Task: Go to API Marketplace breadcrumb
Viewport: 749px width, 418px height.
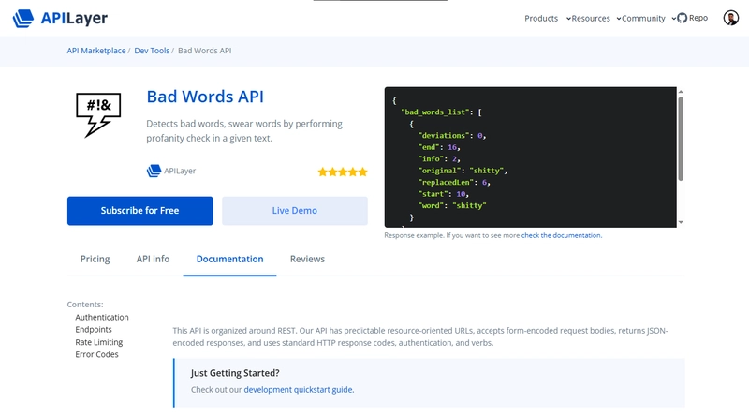Action: point(96,51)
